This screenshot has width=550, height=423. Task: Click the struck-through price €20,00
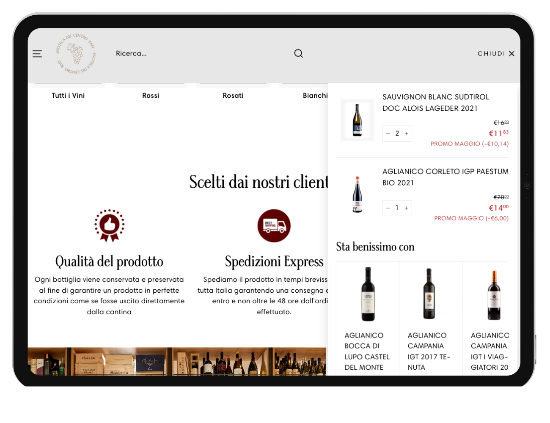(501, 197)
